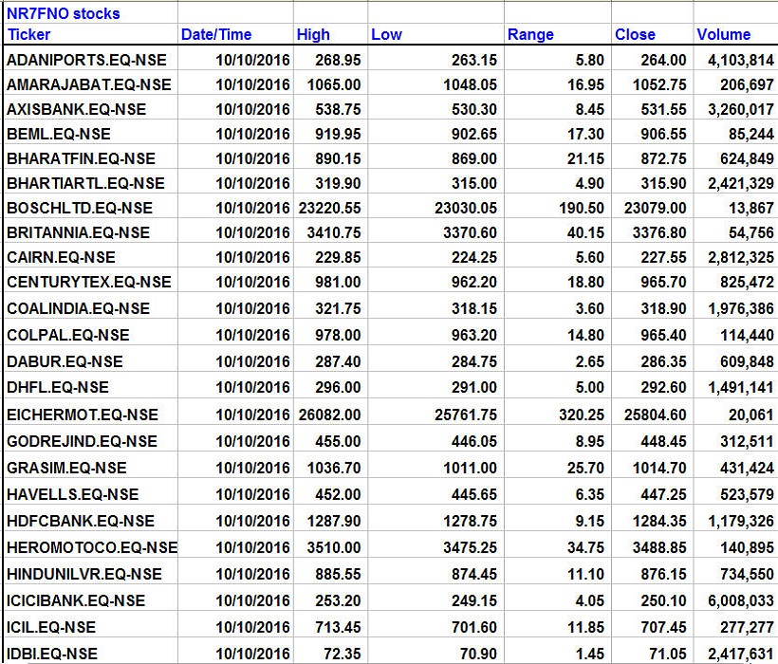Click BRITANNIA close value 3376.80
Image resolution: width=778 pixels, height=664 pixels.
(651, 232)
